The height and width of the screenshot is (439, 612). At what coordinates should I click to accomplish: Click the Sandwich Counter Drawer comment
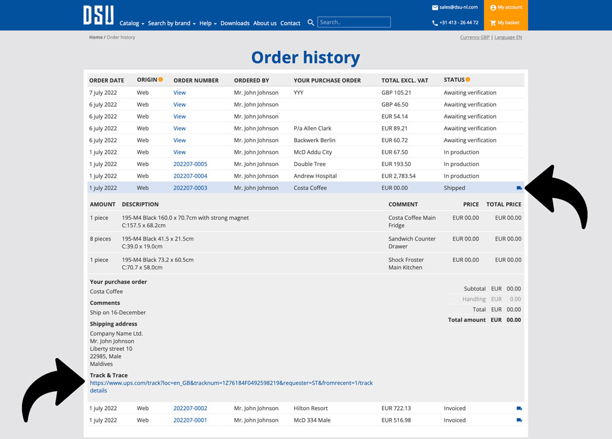pyautogui.click(x=412, y=242)
